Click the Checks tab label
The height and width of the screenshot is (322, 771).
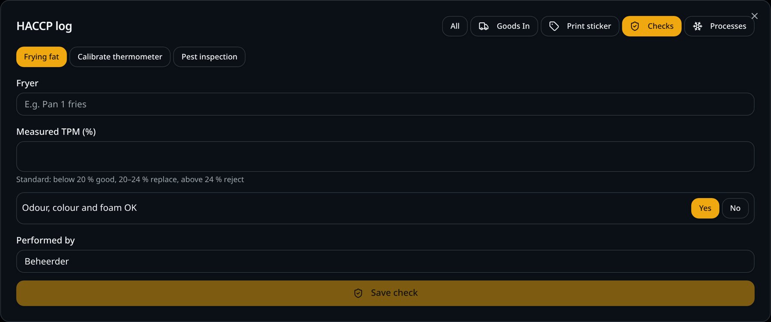[660, 26]
